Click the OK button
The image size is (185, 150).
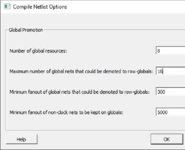point(167,139)
